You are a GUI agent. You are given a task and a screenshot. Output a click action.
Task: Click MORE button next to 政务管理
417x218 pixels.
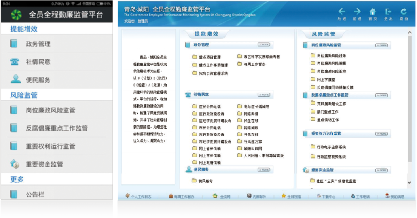tap(264, 45)
